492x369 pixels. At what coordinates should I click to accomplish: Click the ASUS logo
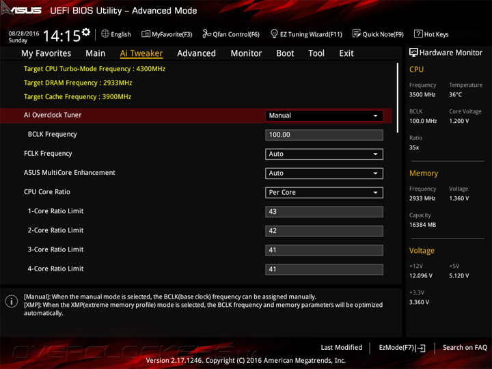point(21,9)
